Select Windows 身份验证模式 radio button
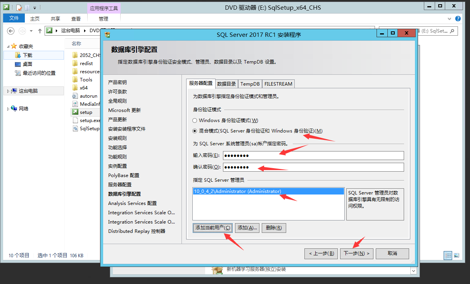The width and height of the screenshot is (470, 284). [x=195, y=120]
